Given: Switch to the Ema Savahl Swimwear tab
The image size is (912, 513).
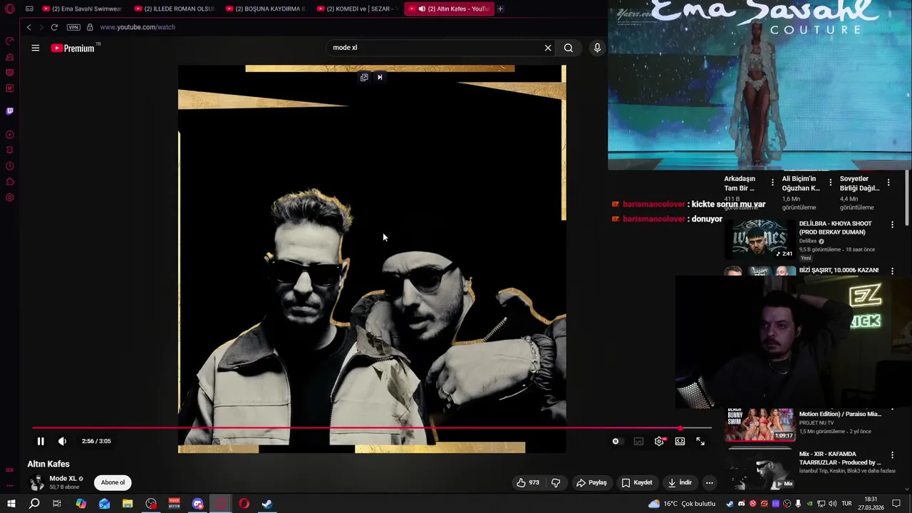Looking at the screenshot, I should click(x=82, y=9).
